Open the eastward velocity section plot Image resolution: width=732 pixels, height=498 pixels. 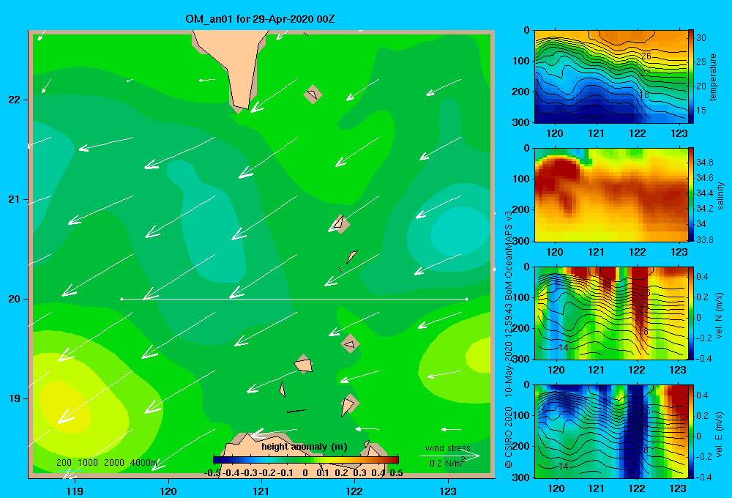(x=611, y=431)
